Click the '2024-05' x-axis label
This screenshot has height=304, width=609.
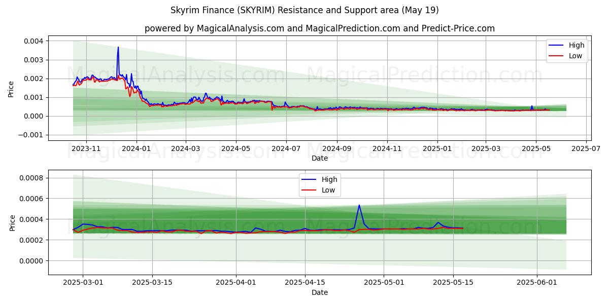[x=236, y=149]
